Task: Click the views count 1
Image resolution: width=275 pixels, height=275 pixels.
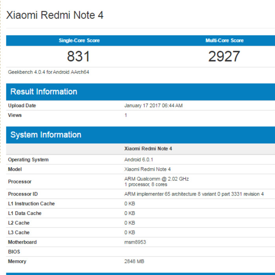Action: click(x=126, y=115)
